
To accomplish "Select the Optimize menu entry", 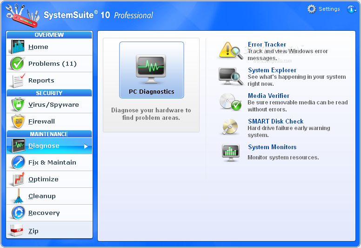I will point(49,179).
